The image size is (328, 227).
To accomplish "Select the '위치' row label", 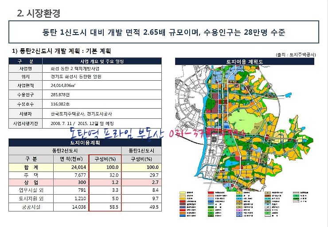I will point(26,77).
